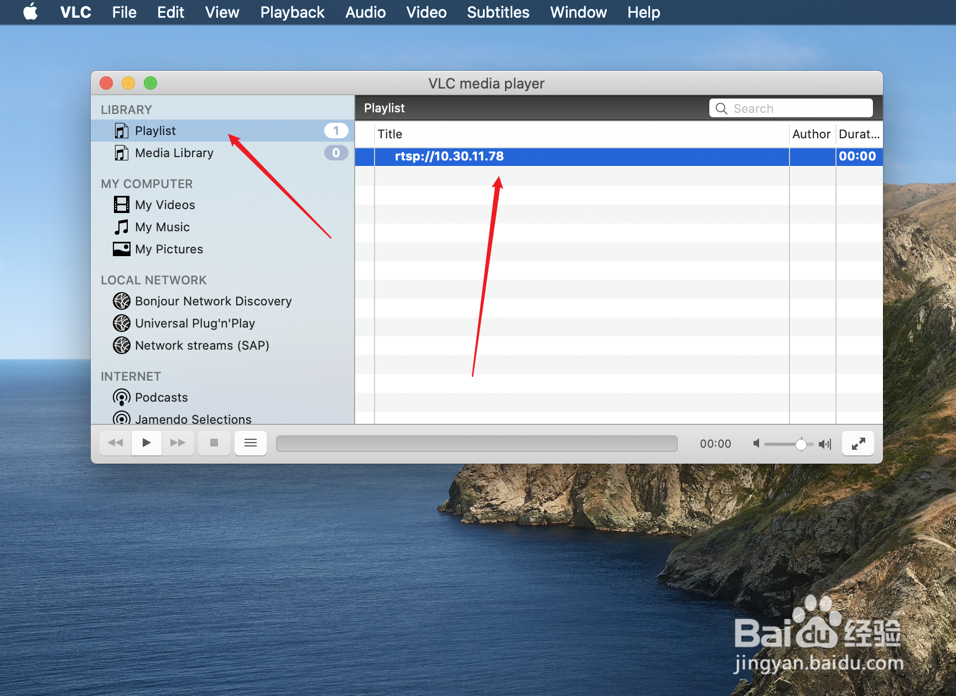
Task: Skip to previous with rewind button
Action: pyautogui.click(x=116, y=443)
